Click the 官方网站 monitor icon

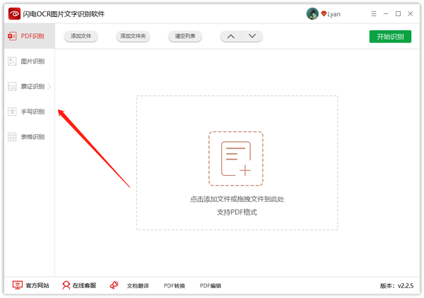point(18,285)
